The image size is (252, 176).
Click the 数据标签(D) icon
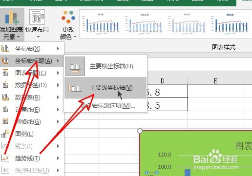point(5,85)
